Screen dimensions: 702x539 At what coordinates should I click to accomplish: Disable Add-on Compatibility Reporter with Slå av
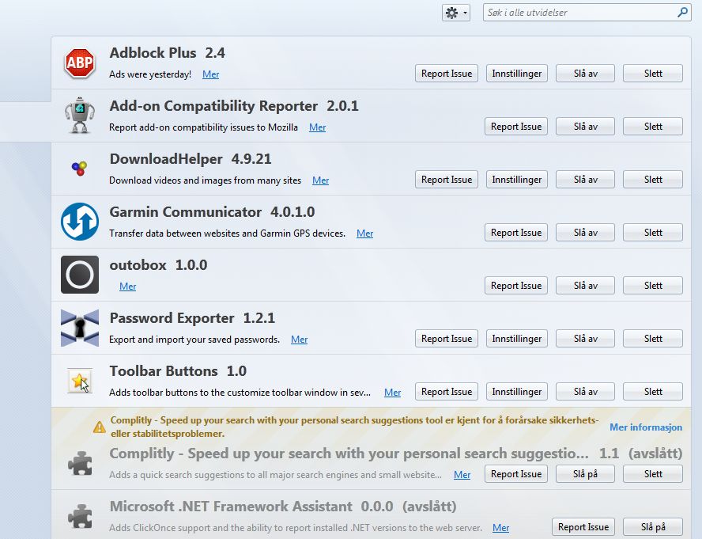click(x=585, y=127)
